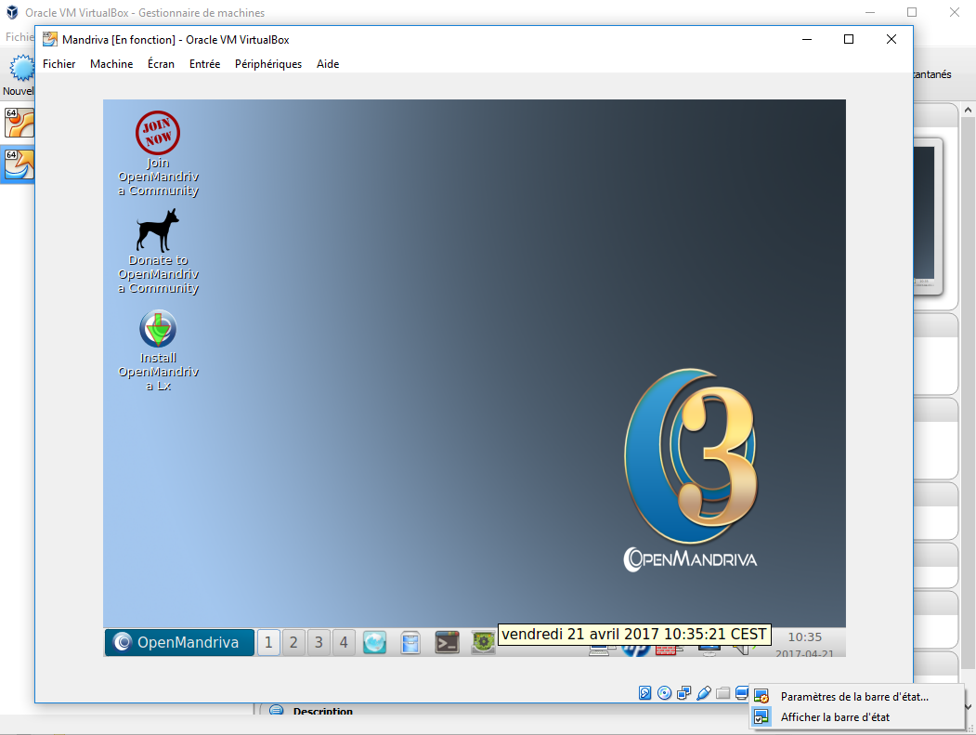The width and height of the screenshot is (976, 735).
Task: Click the display status icon in VirtualBox bar
Action: pos(741,693)
